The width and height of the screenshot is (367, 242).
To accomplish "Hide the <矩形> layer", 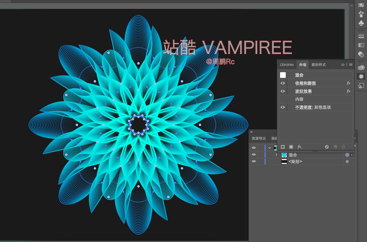I will [254, 161].
